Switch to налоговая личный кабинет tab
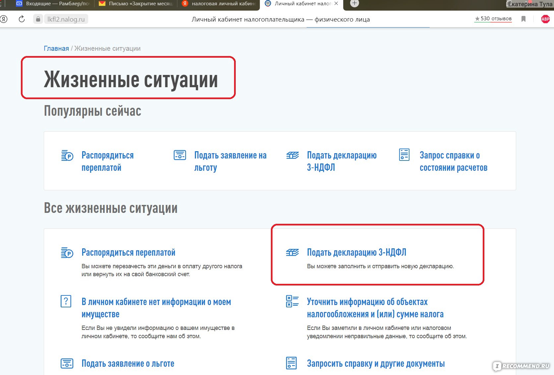The width and height of the screenshot is (554, 375). pos(219,4)
